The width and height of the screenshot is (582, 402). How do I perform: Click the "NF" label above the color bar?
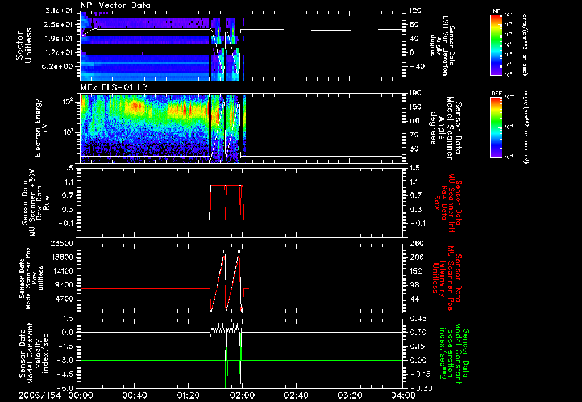click(496, 11)
